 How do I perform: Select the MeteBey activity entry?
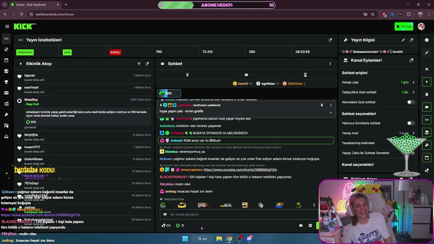tap(84, 114)
